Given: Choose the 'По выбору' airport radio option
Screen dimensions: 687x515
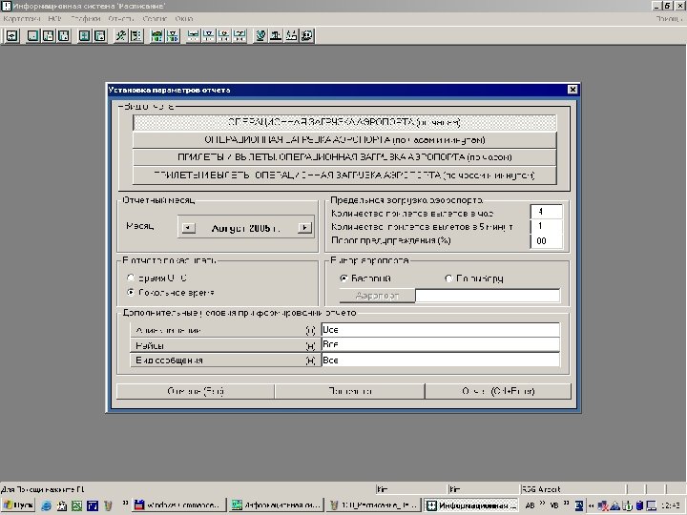Looking at the screenshot, I should (449, 278).
